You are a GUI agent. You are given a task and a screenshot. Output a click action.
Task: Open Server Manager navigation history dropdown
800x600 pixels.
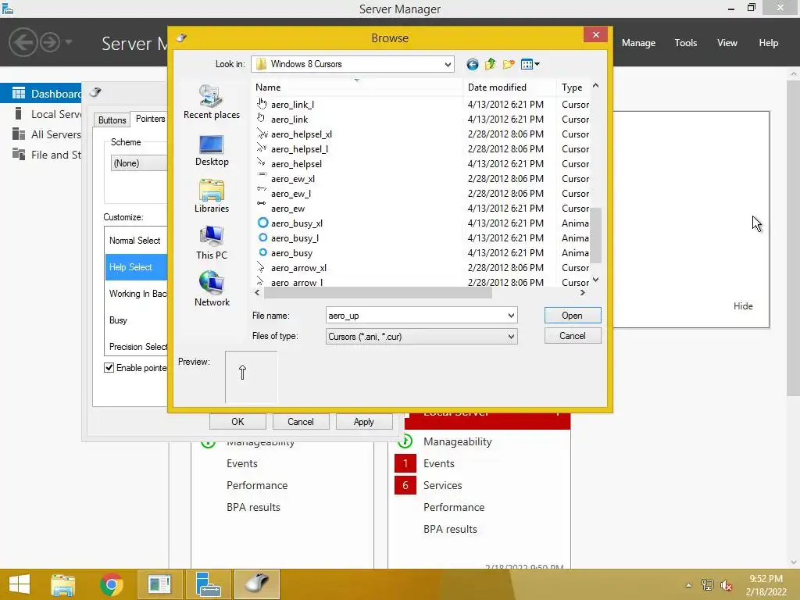(69, 42)
